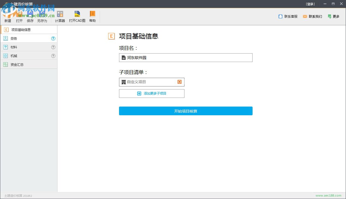Contact customer service via 联系客服 icon
346x199 pixels.
288,16
